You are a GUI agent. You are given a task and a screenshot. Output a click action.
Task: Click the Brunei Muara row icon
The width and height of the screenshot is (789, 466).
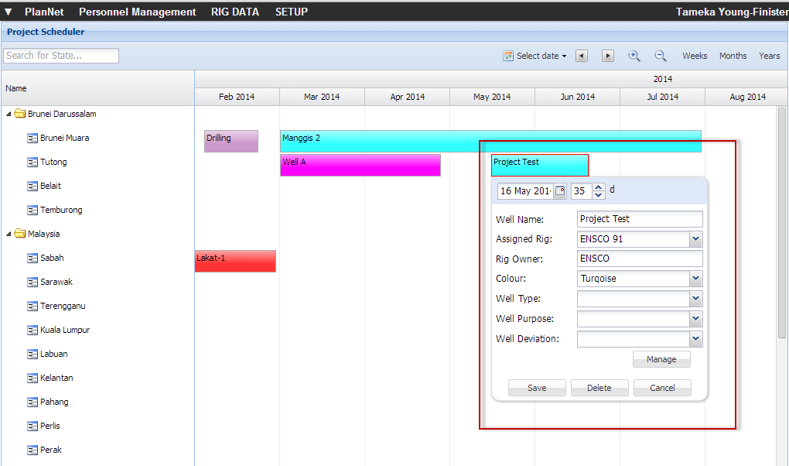click(32, 139)
